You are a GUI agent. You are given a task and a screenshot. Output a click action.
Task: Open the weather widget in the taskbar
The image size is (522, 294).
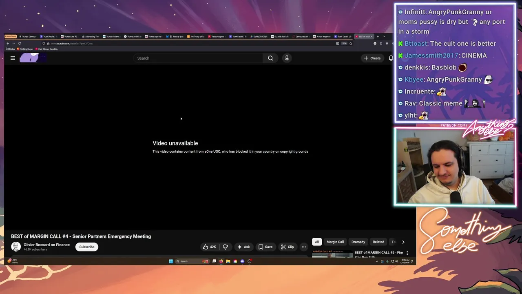12,261
